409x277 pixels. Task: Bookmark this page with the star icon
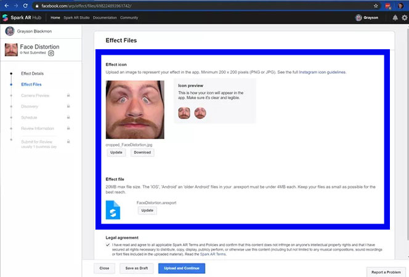[376, 6]
